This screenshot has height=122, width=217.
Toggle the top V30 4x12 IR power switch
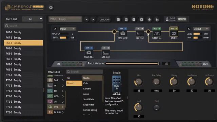tap(142, 28)
